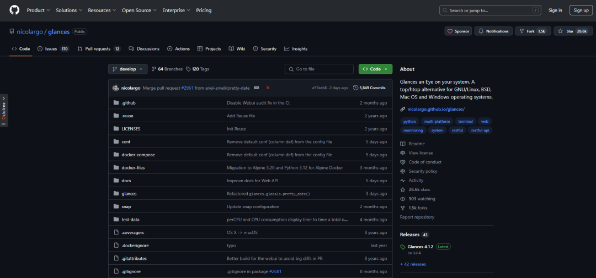Open the LICENSES folder
The height and width of the screenshot is (278, 596).
coord(131,129)
